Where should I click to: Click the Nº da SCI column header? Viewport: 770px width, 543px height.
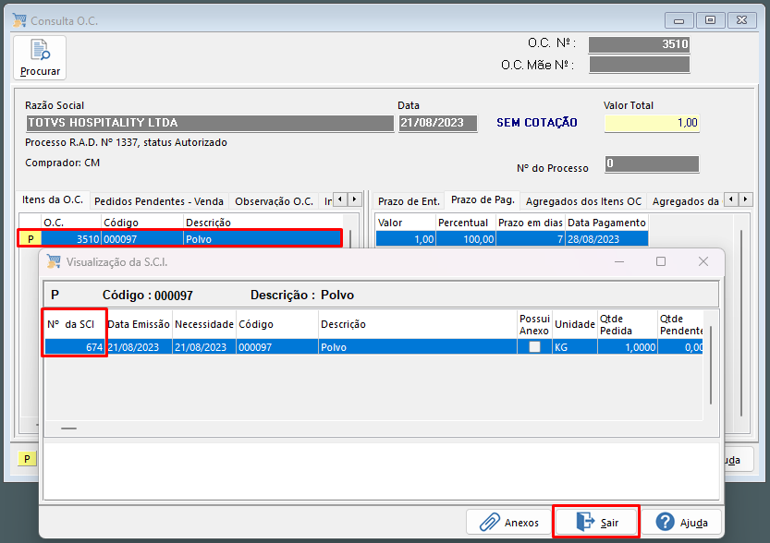pyautogui.click(x=75, y=324)
